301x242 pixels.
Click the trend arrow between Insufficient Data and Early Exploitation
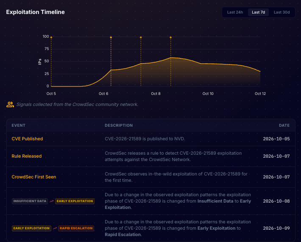pos(52,201)
